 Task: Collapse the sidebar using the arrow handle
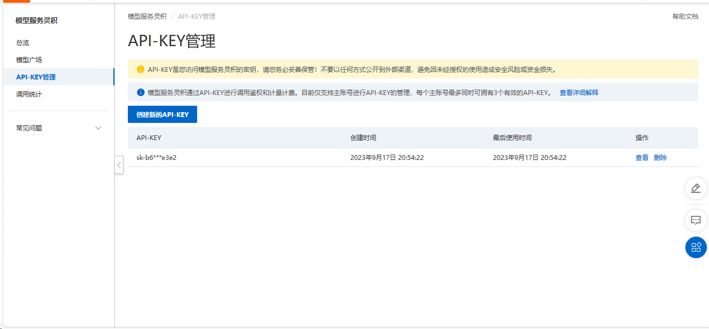click(119, 165)
